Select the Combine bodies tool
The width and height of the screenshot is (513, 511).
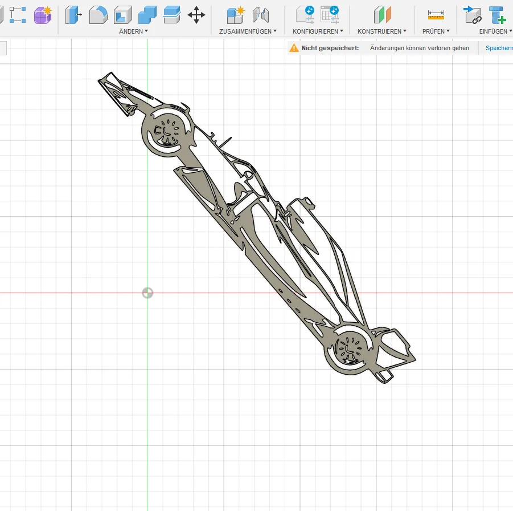147,15
